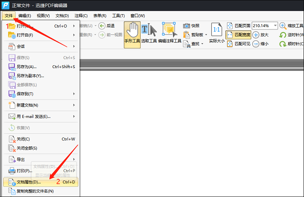Select the 手形工具 hand tool
304x197 pixels.
pos(132,35)
